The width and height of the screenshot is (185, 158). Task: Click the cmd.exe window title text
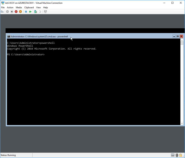click(x=39, y=37)
